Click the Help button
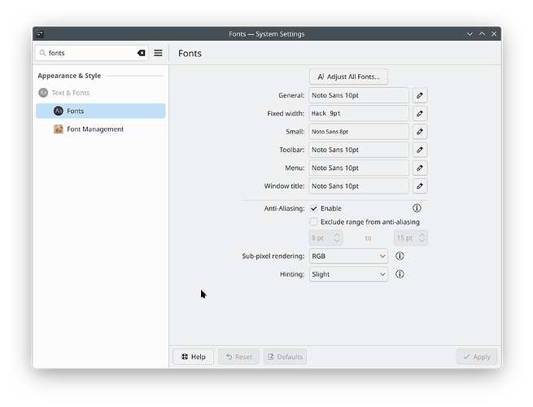Screen dimensions: 533x407 tap(193, 357)
